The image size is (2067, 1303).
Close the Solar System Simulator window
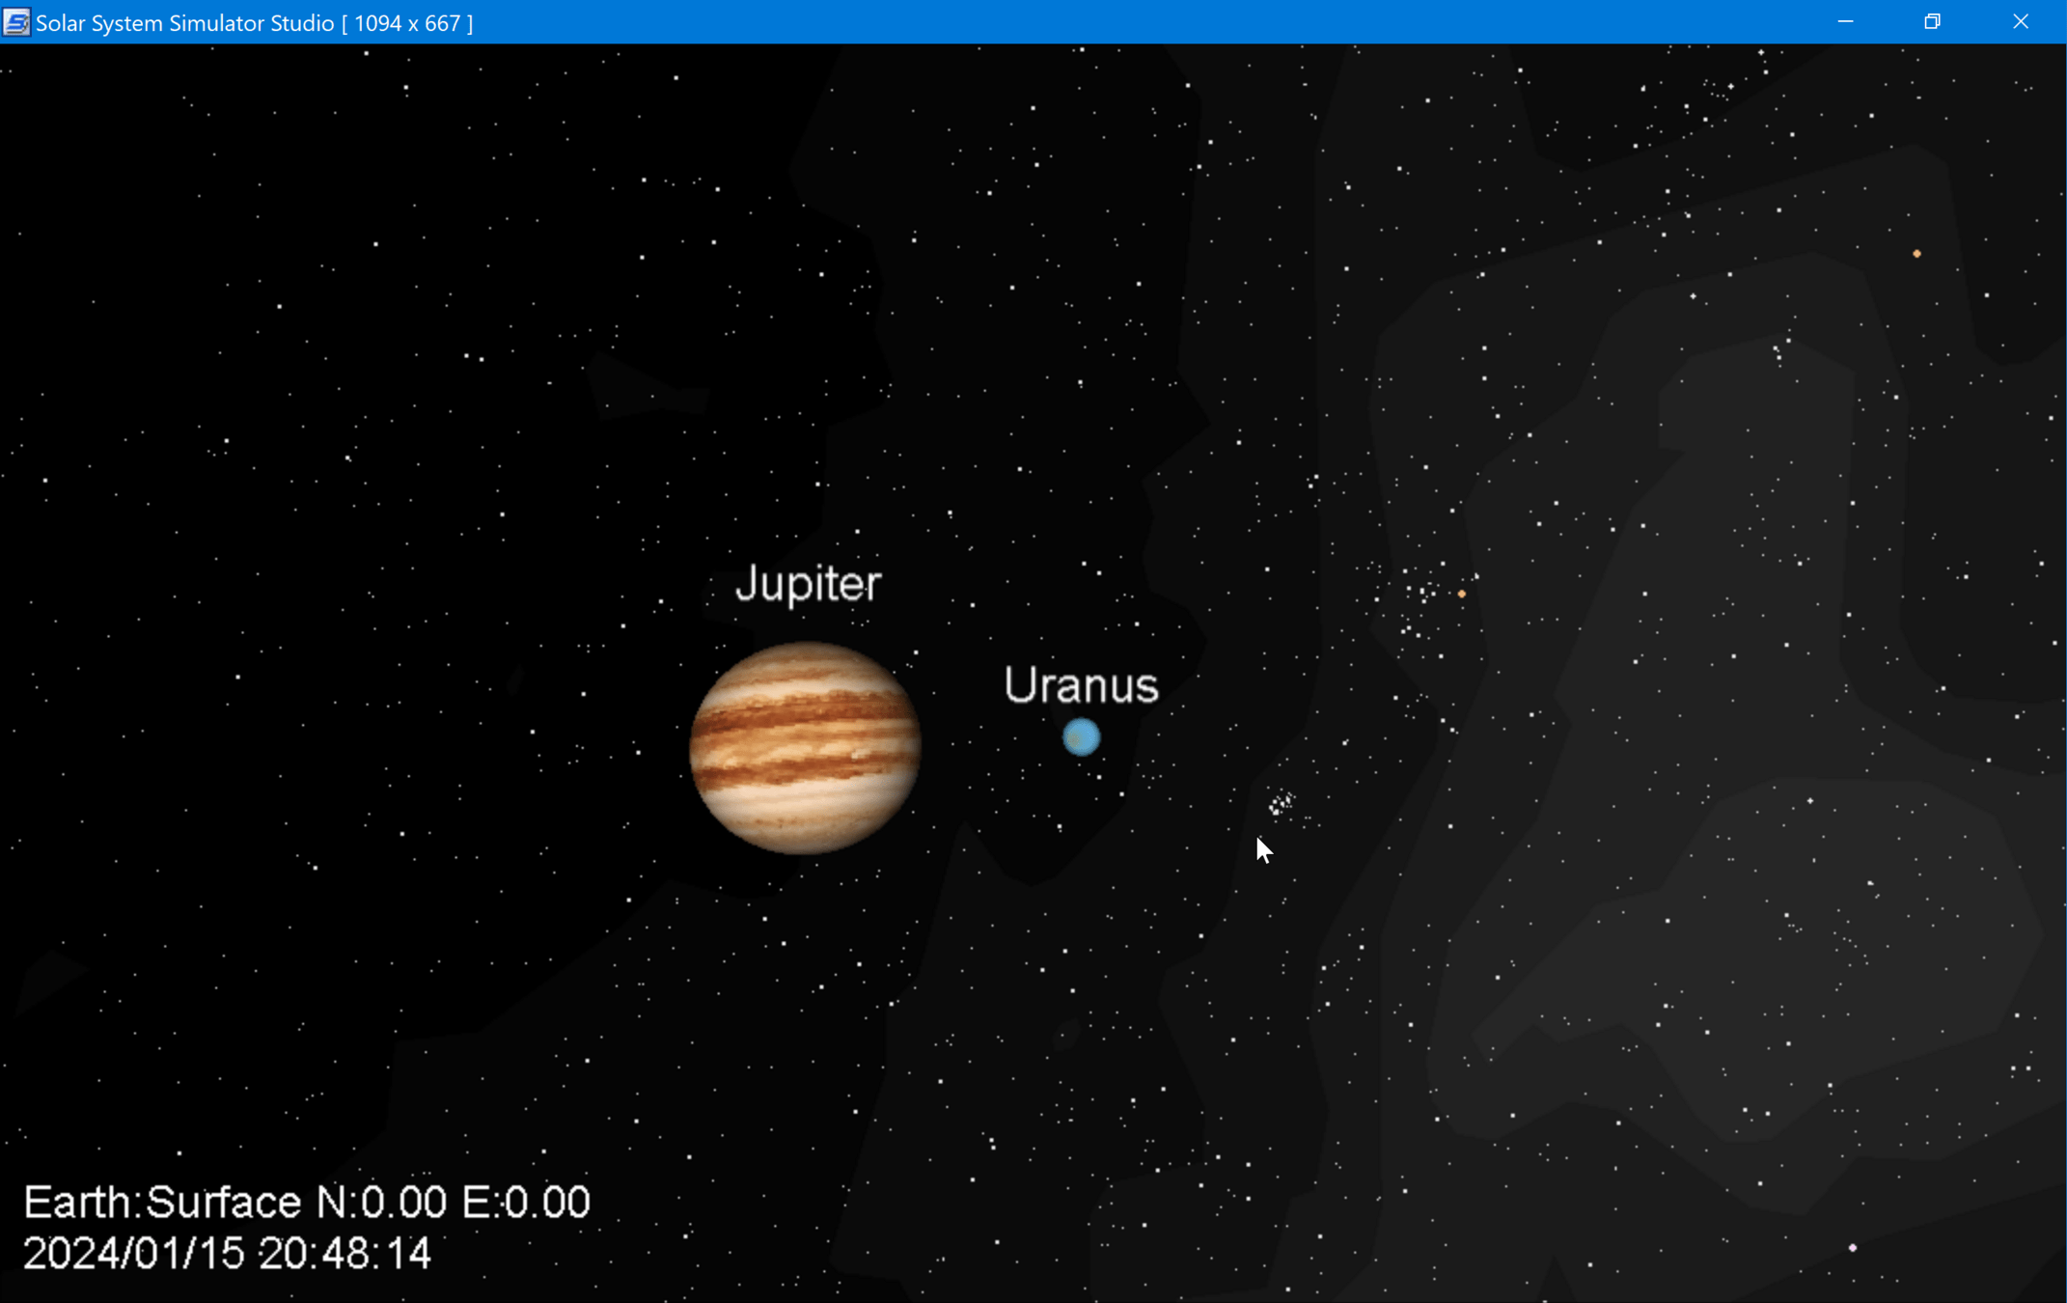coord(2021,21)
